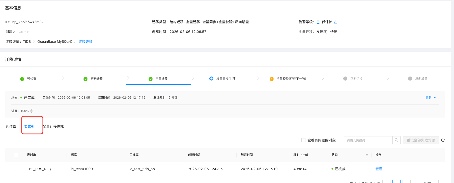This screenshot has width=454, height=183.
Task: Switch to the 表对象 tab
Action: (x=11, y=126)
